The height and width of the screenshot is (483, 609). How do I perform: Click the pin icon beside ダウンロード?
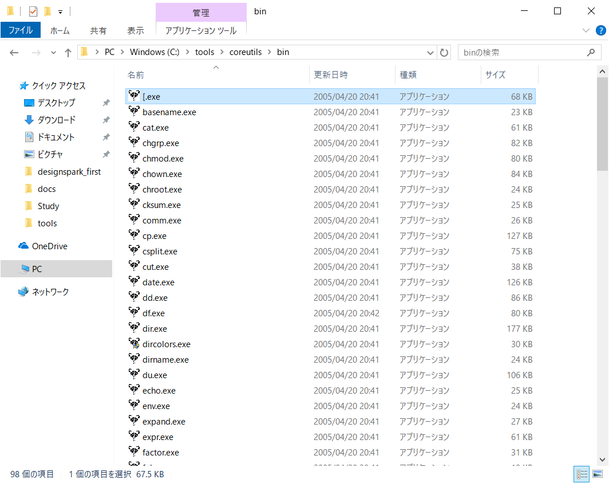106,120
